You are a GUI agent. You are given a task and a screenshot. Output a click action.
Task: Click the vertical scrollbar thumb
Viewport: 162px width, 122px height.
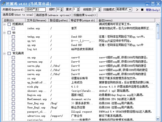(158, 33)
